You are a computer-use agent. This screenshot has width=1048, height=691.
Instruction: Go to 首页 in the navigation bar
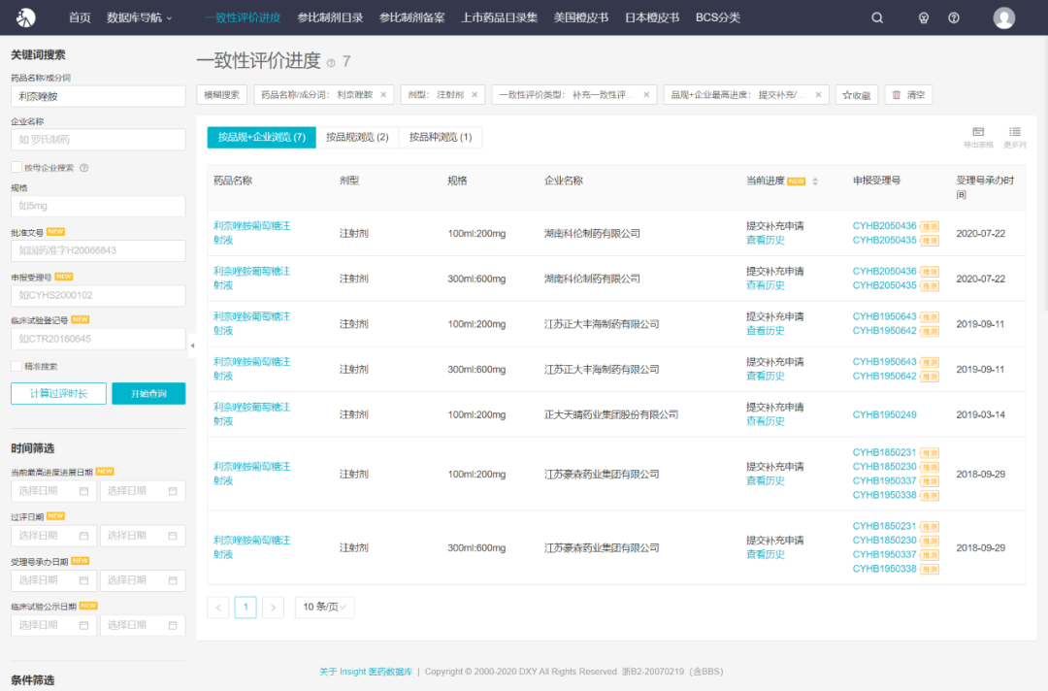point(80,18)
